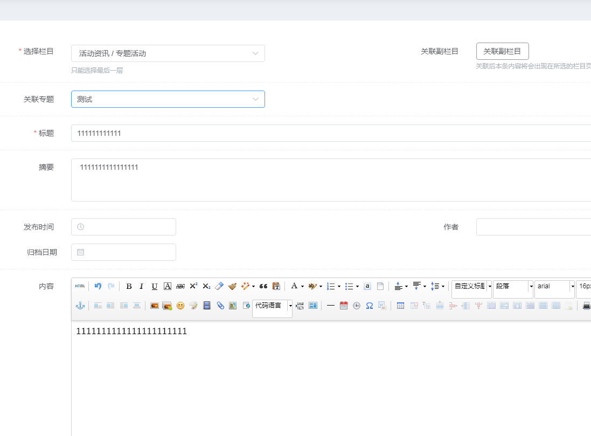Open paragraph spacing before dropdown
This screenshot has height=436, width=591.
tap(406, 287)
